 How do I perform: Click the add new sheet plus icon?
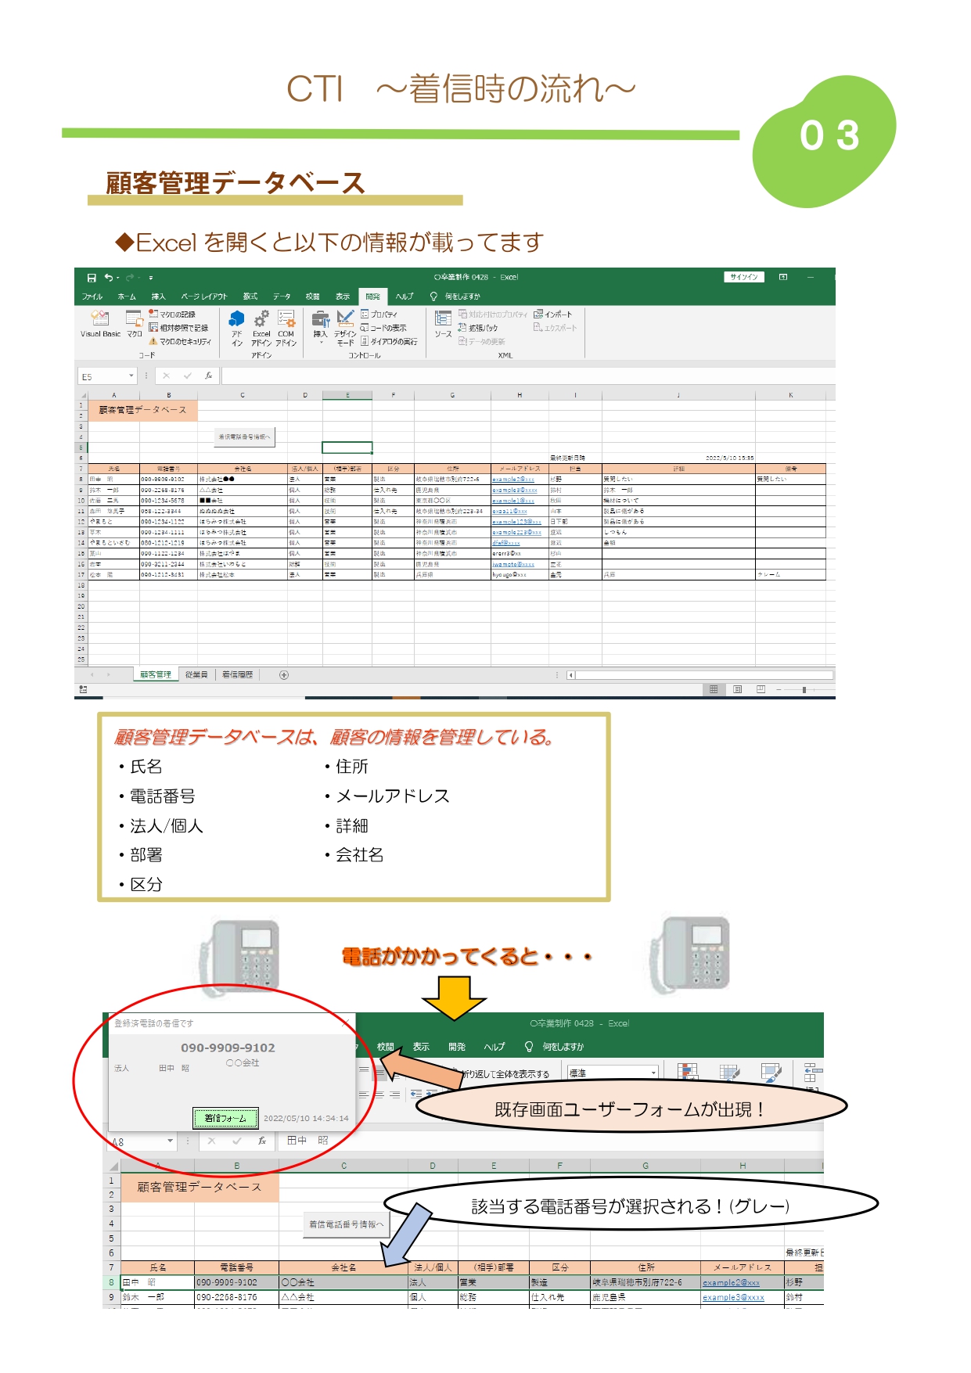pos(284,675)
